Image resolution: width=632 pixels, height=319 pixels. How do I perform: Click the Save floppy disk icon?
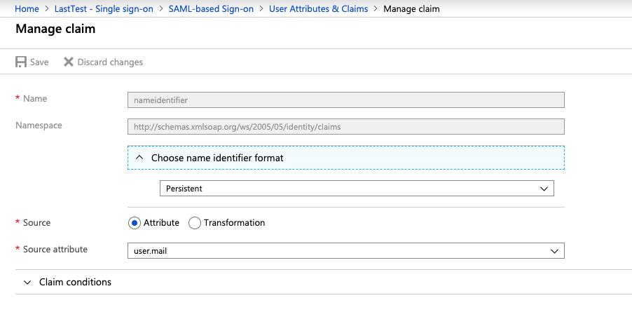[21, 62]
